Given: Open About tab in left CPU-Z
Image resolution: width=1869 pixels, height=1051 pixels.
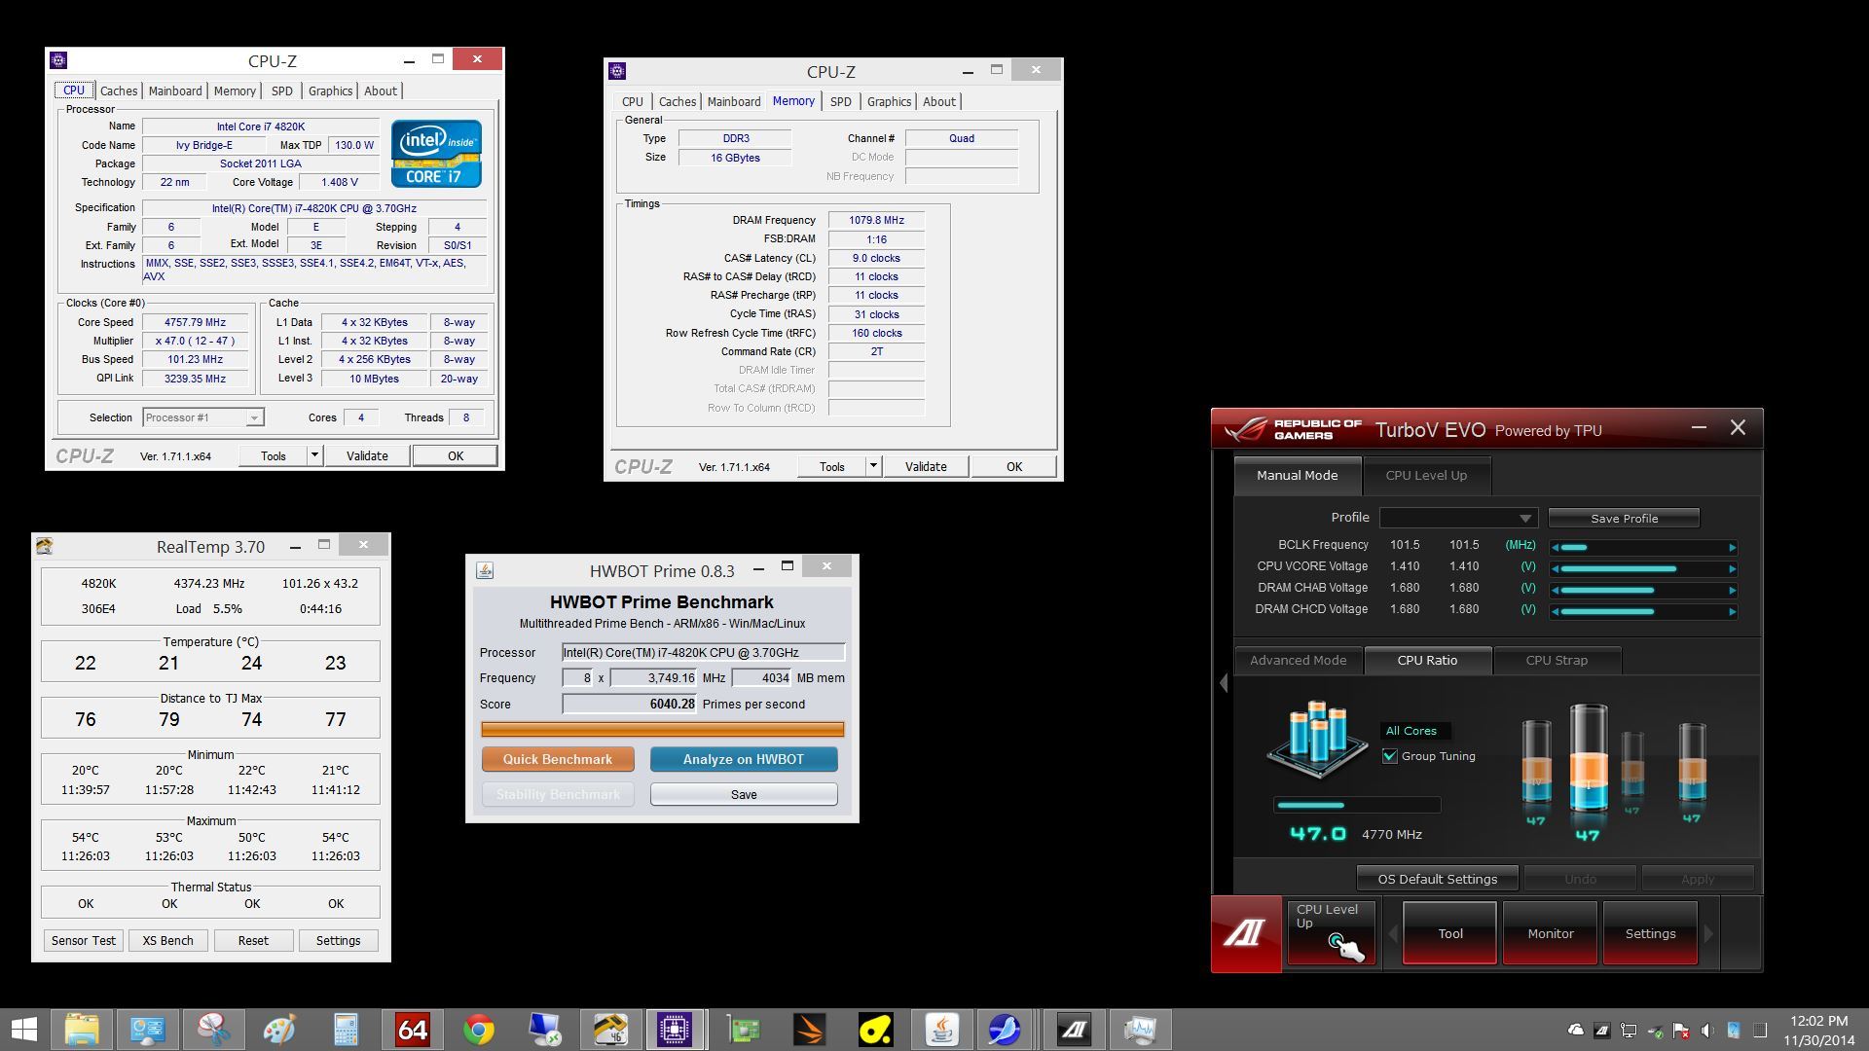Looking at the screenshot, I should [381, 91].
